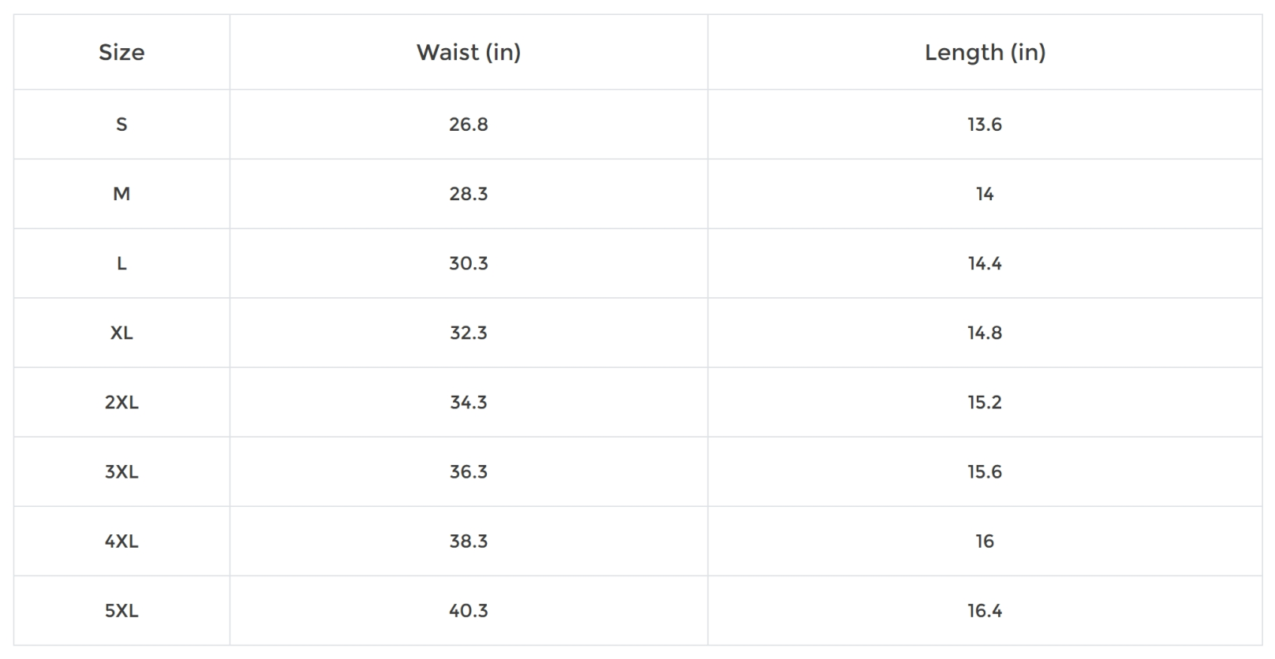Viewport: 1275px width, 659px height.
Task: Click the 36.3 waist value
Action: pos(469,471)
